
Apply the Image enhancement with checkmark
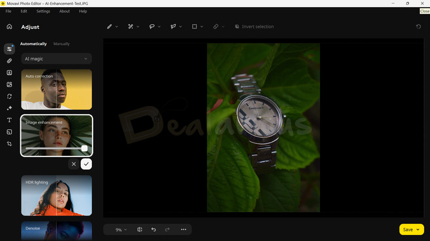(x=86, y=164)
